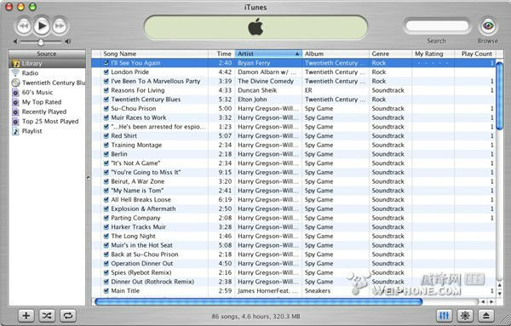Click the Apple logo status display
Viewport: 511px width, 326px height.
coord(255,27)
